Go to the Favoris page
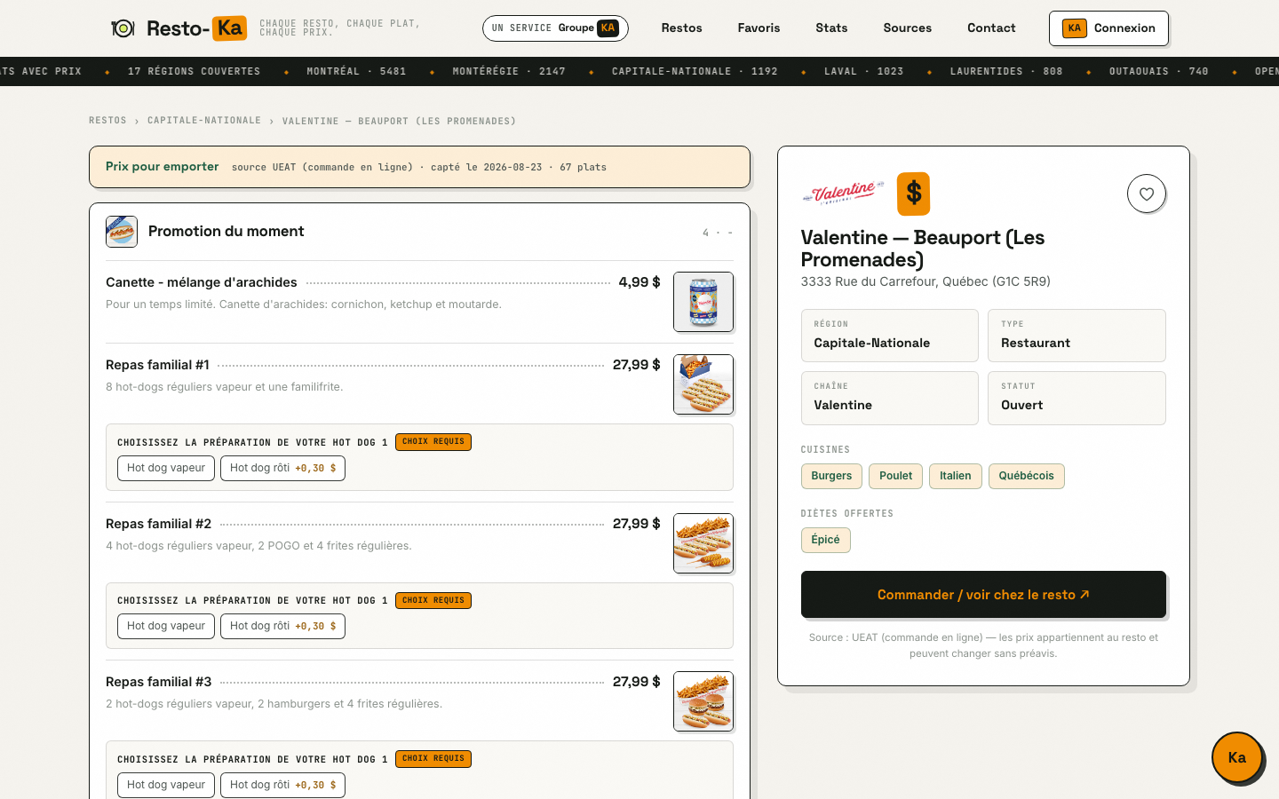 pyautogui.click(x=759, y=28)
